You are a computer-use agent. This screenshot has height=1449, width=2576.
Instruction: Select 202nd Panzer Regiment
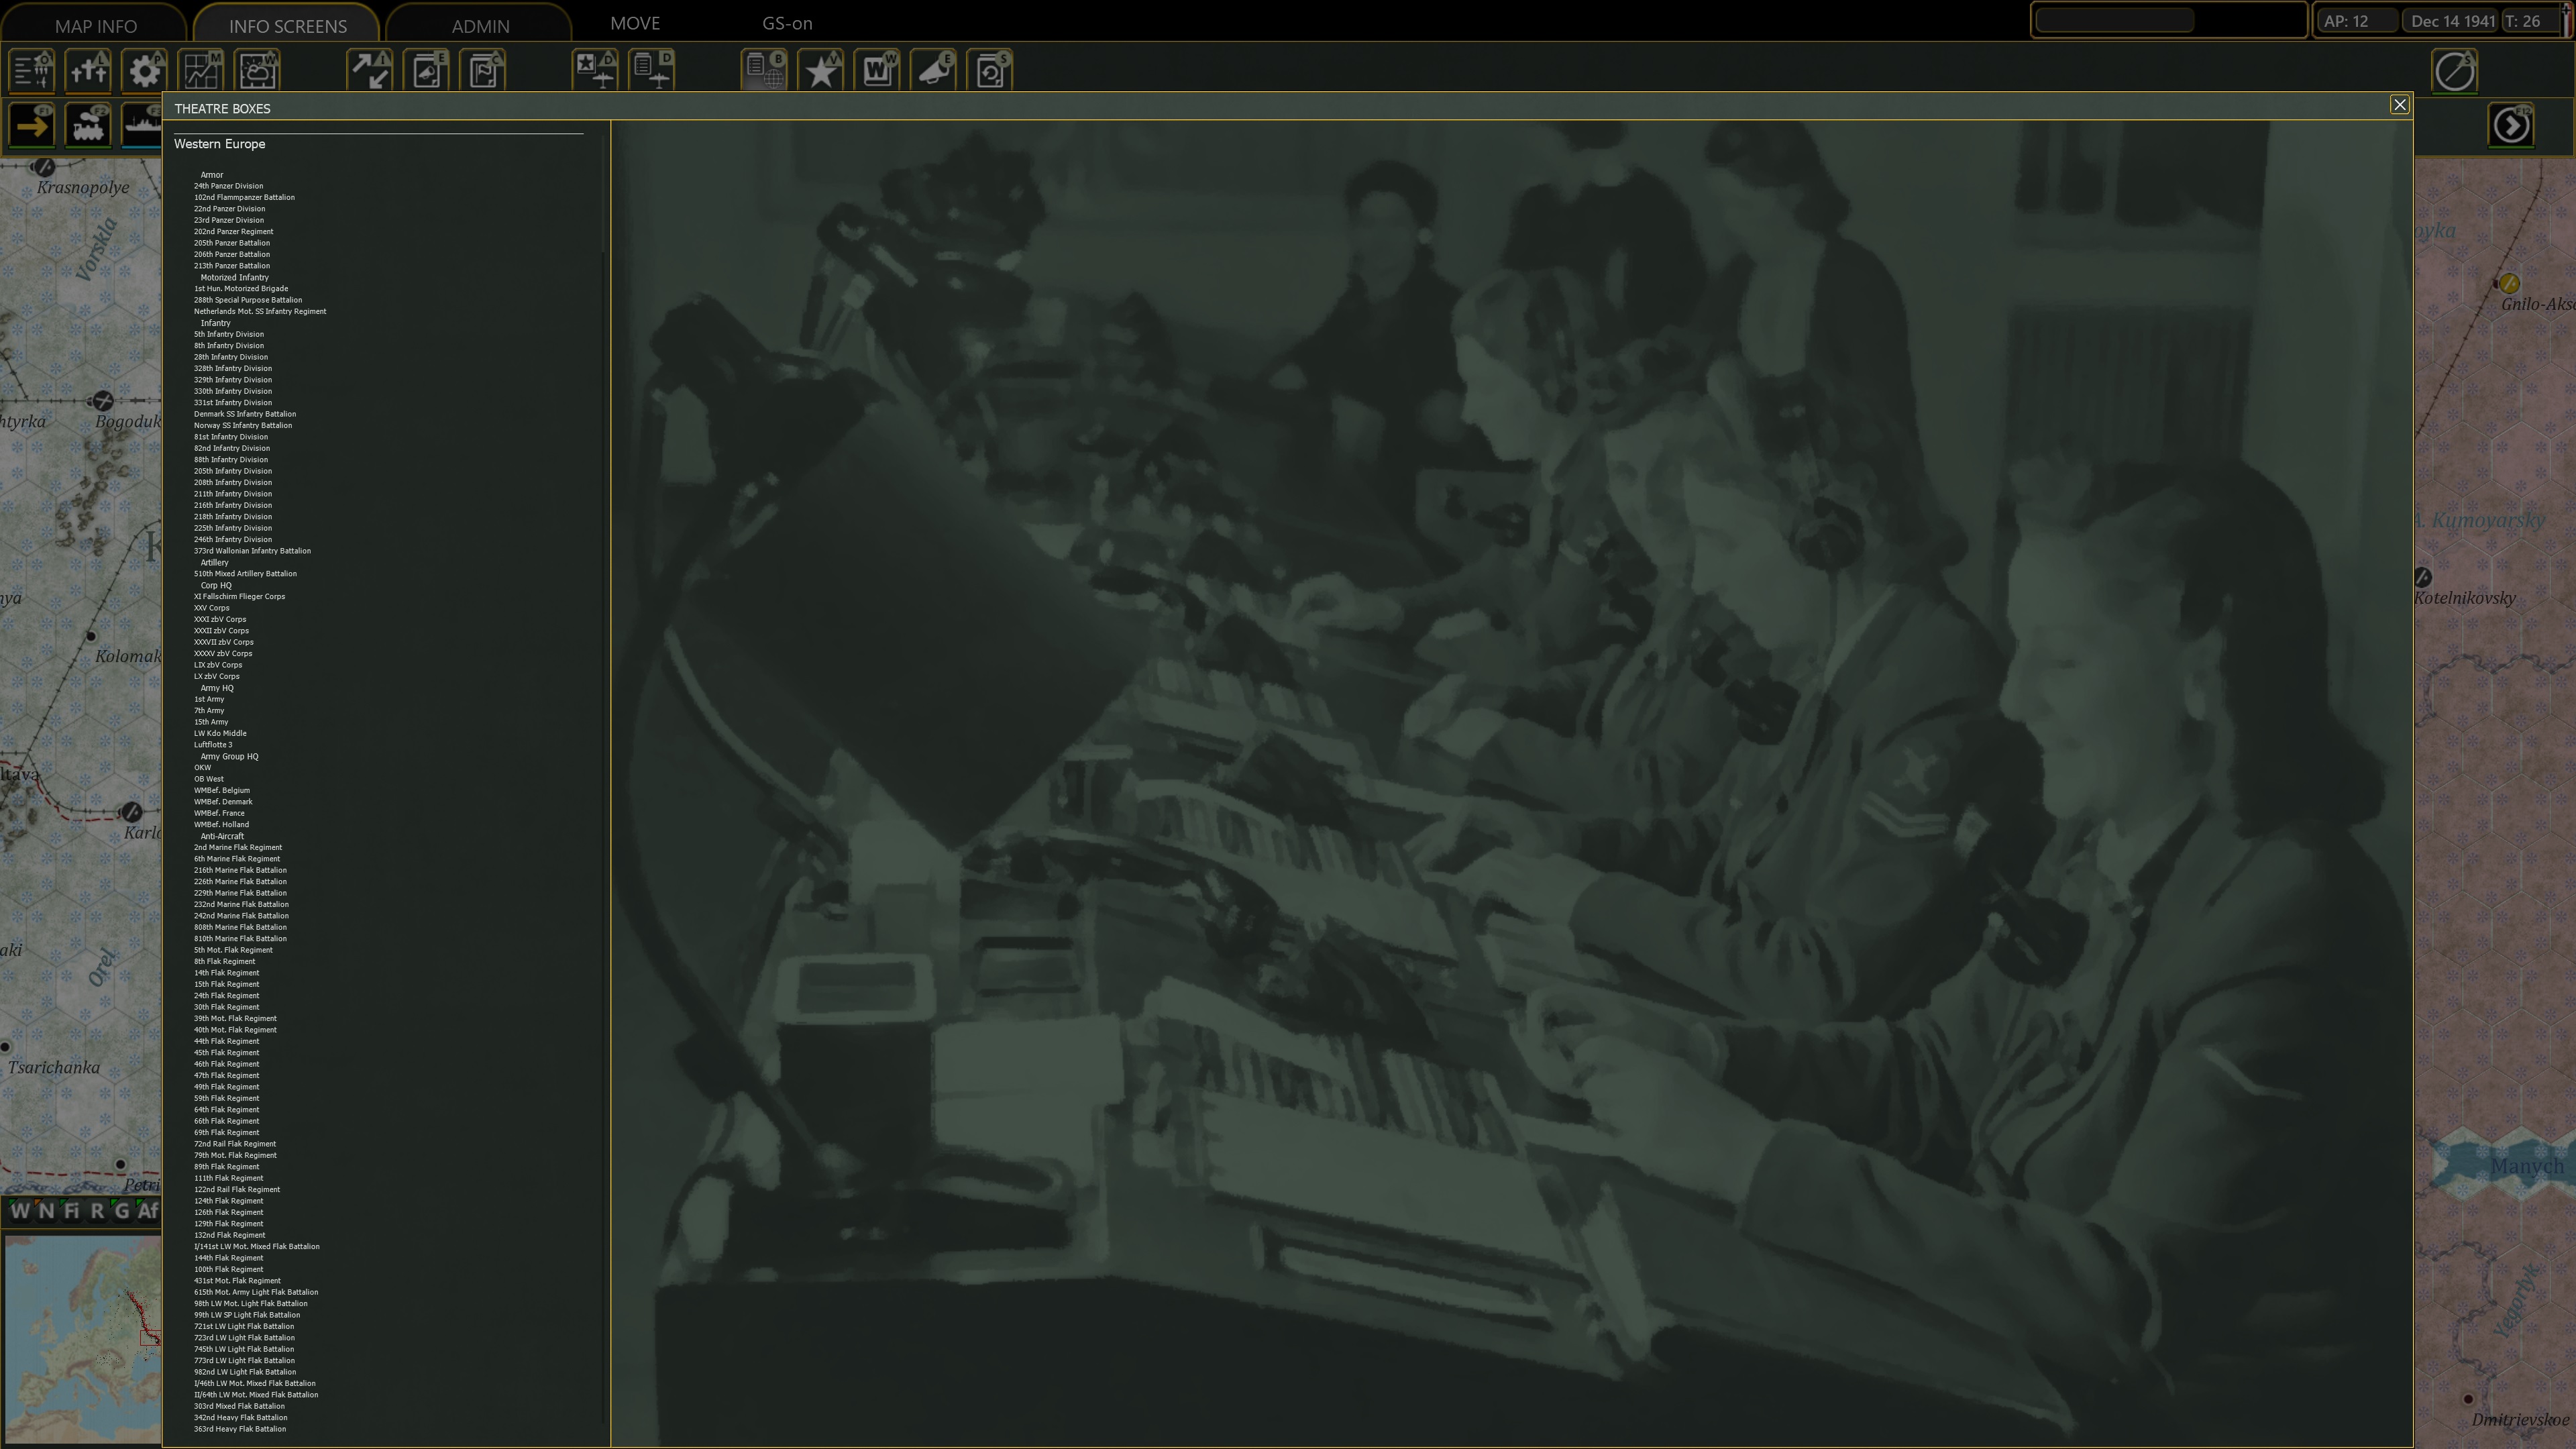pyautogui.click(x=233, y=232)
